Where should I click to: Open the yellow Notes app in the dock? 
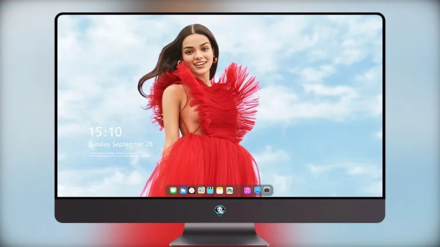(x=220, y=191)
